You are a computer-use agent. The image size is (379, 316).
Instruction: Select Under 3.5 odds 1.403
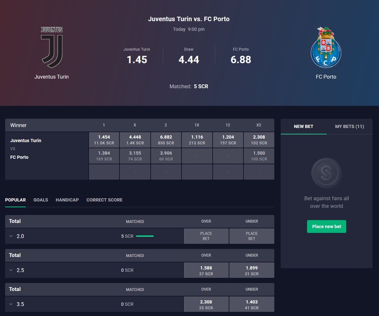(252, 304)
